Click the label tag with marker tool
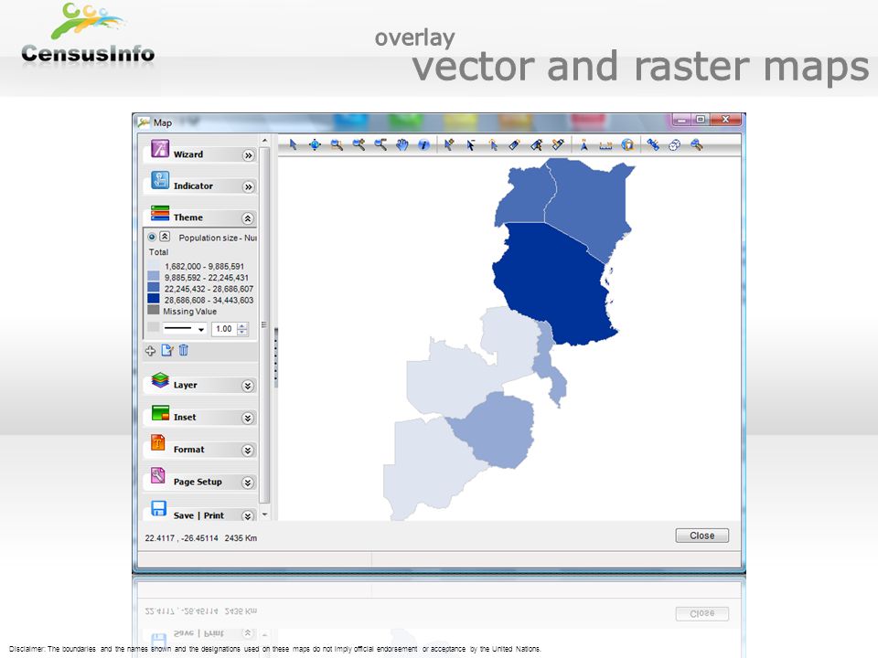Screen dimensions: 878x658 coord(536,145)
